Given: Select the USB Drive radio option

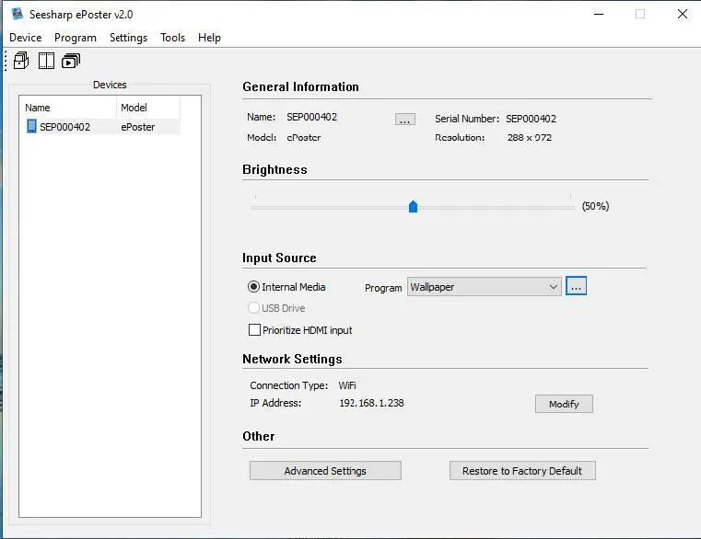Looking at the screenshot, I should click(254, 308).
